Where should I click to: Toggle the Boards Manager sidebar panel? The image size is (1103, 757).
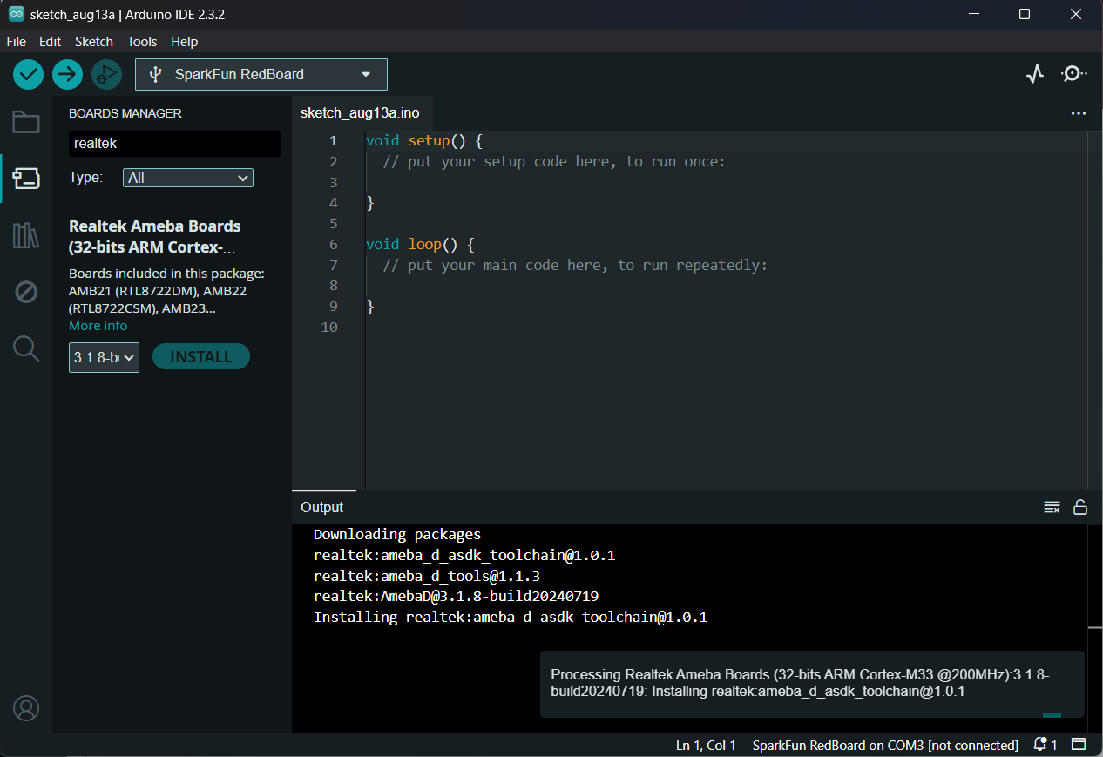[26, 179]
